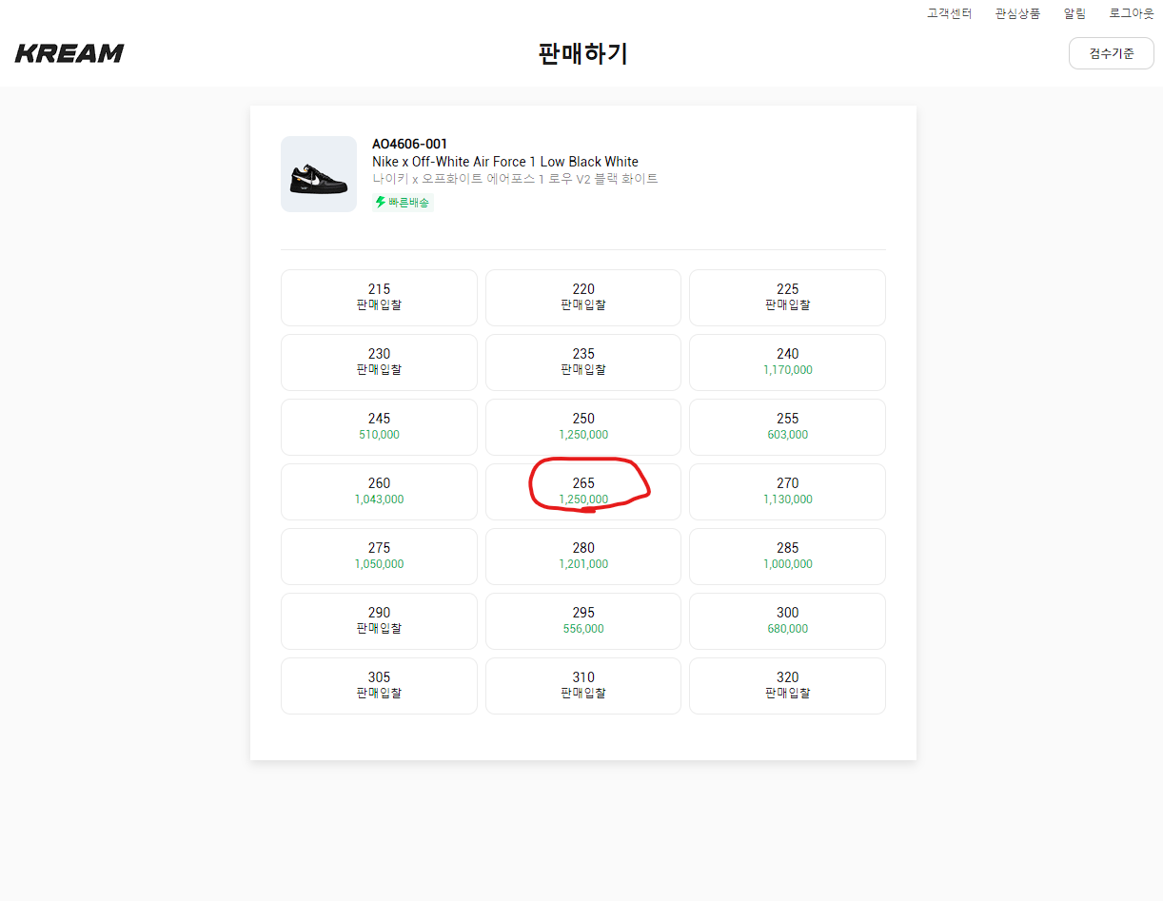Click the 로그아웃 link

[1132, 13]
